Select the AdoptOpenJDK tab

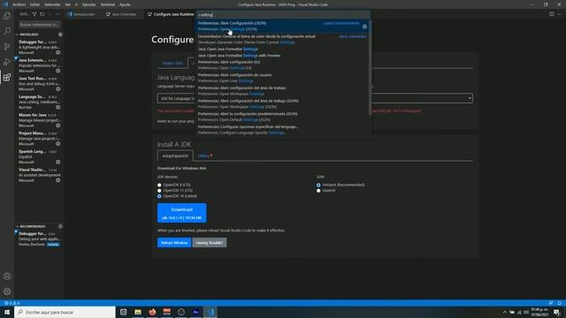click(x=175, y=155)
